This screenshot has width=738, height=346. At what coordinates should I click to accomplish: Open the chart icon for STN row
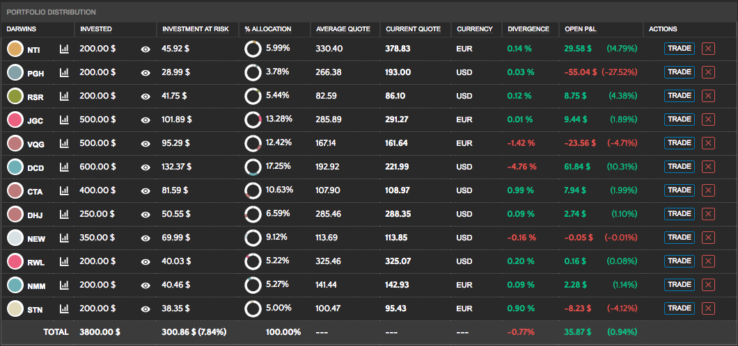point(65,308)
